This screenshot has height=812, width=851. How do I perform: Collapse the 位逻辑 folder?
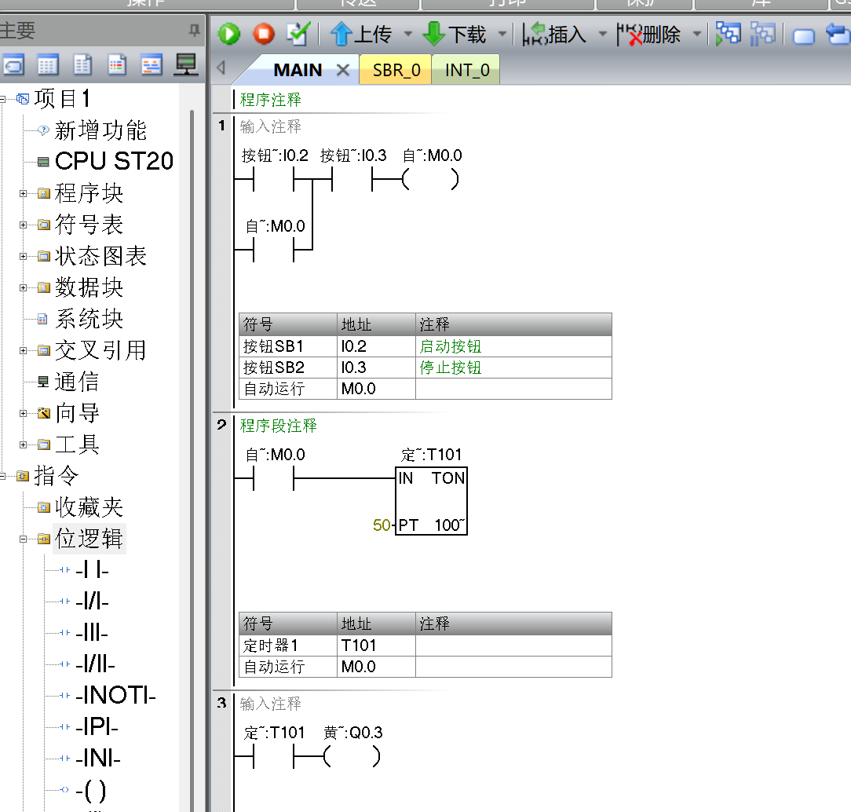[23, 539]
